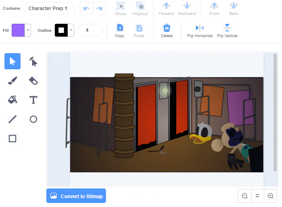Viewport: 282px width, 207px height.
Task: Send selection to Back
Action: (x=234, y=8)
